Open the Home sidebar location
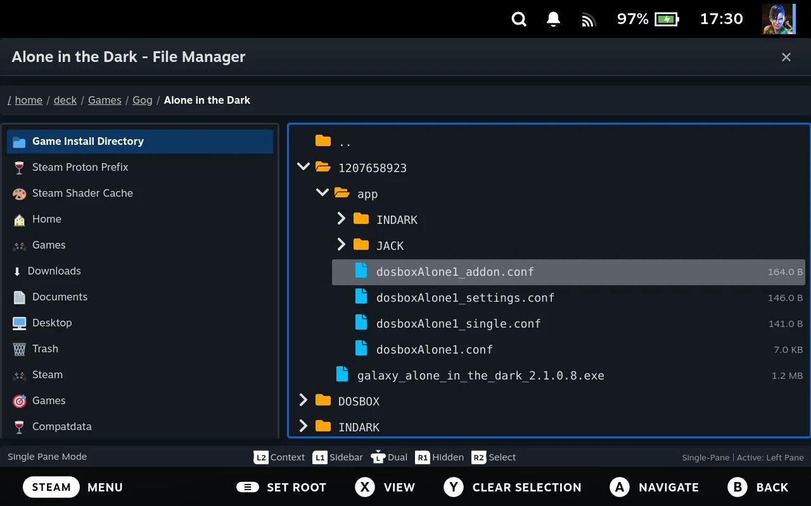Image resolution: width=811 pixels, height=506 pixels. [140, 219]
